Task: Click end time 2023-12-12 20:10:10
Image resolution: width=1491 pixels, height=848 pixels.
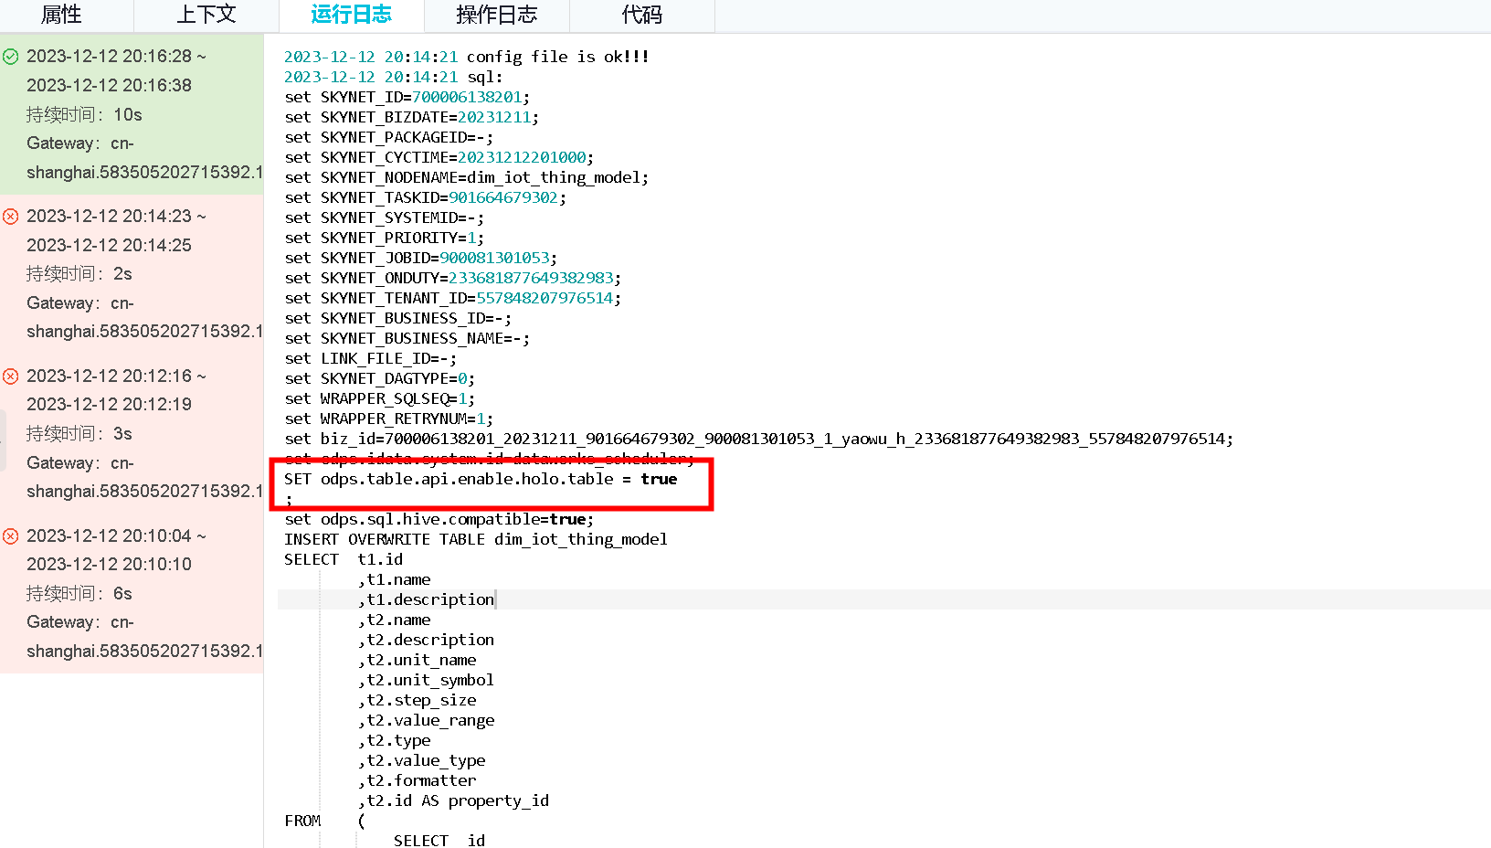Action: pyautogui.click(x=109, y=565)
